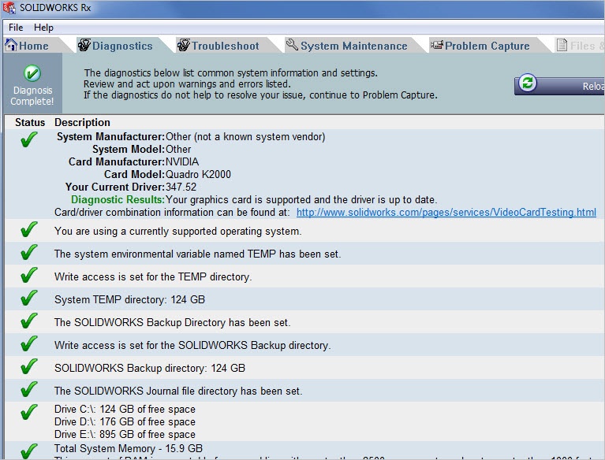
Task: Select the driver version '347.52'
Action: tap(181, 187)
